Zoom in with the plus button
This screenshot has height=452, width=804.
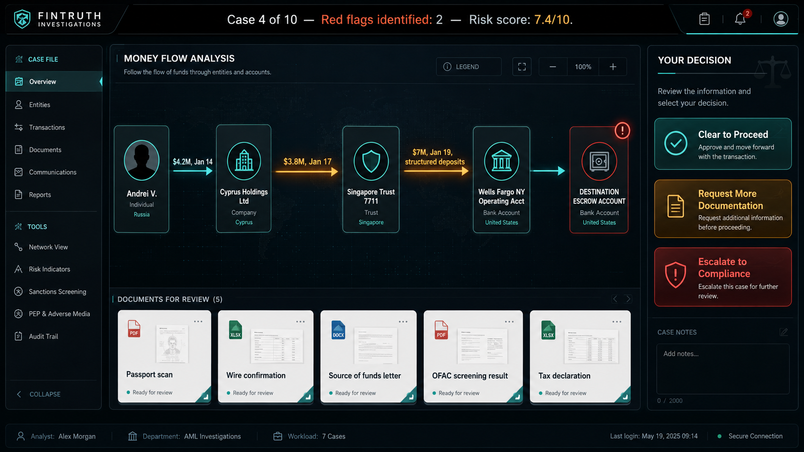(x=613, y=67)
